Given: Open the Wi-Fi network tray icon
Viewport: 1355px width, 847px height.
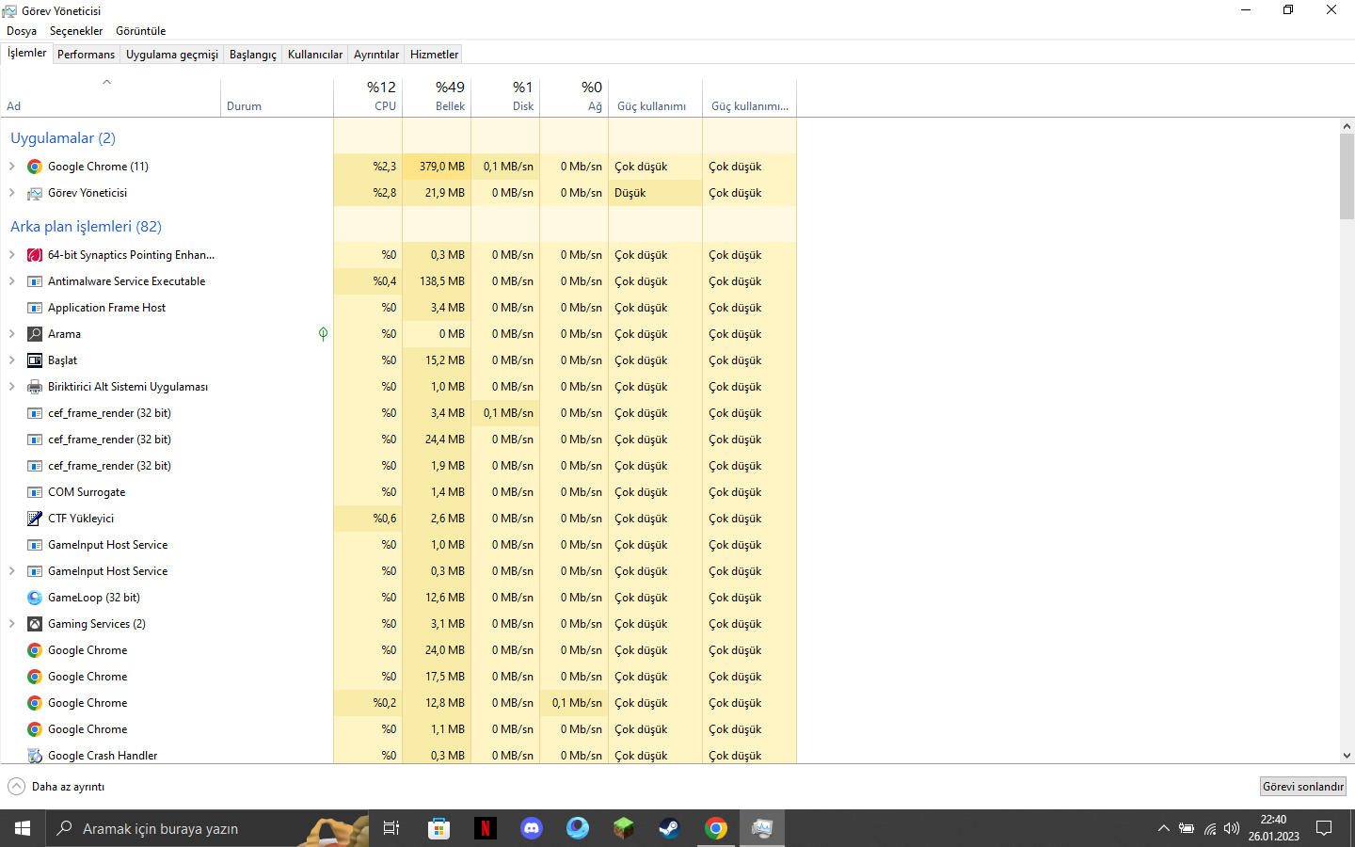Looking at the screenshot, I should (x=1210, y=828).
